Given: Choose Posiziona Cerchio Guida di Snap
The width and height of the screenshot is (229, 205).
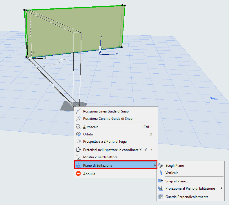Looking at the screenshot, I should click(116, 119).
